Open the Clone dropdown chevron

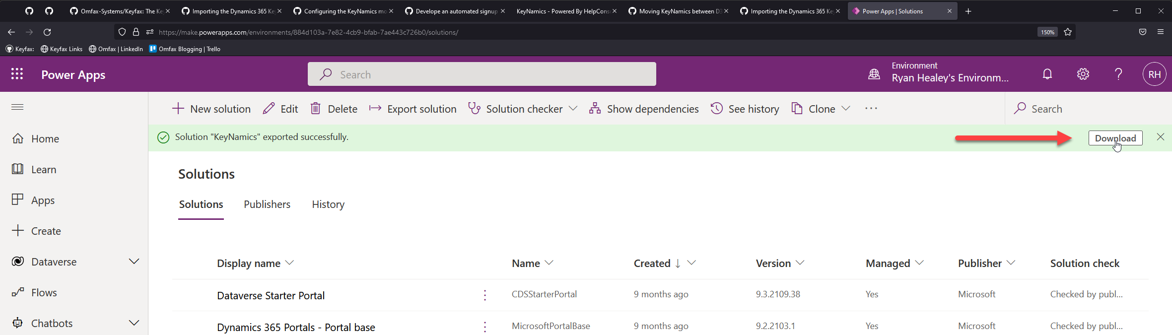(x=846, y=109)
